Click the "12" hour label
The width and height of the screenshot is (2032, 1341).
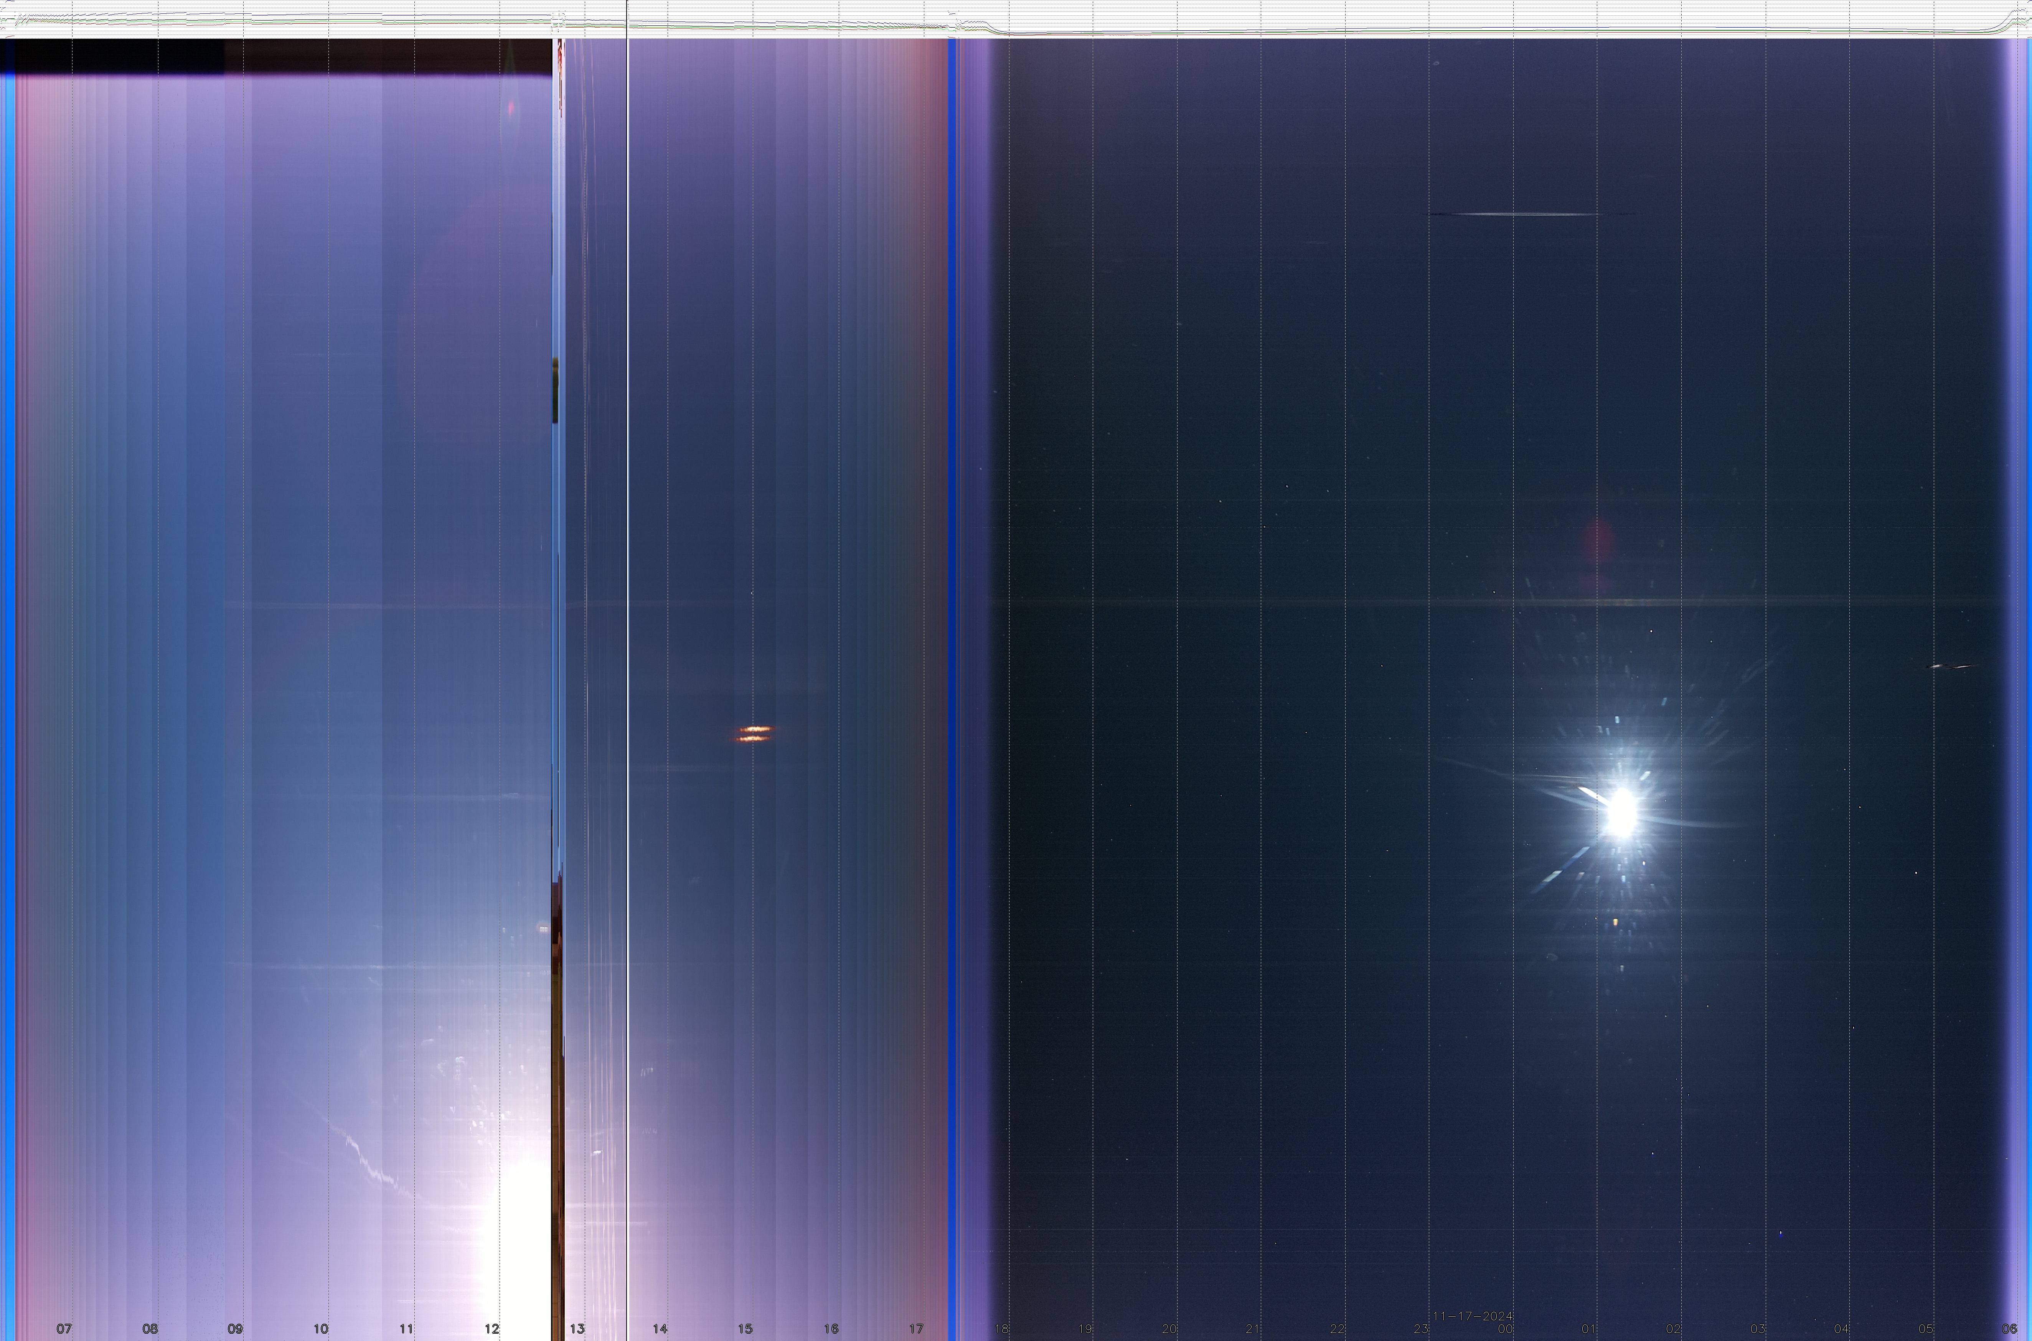(492, 1328)
